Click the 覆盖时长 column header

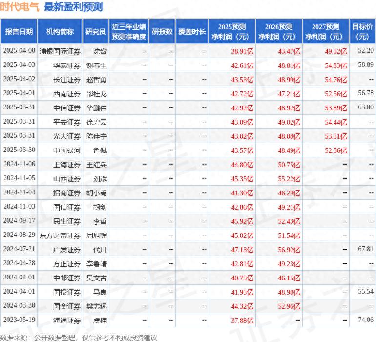point(192,31)
